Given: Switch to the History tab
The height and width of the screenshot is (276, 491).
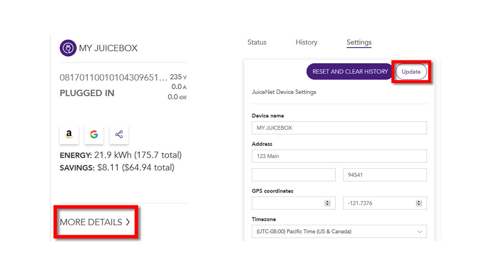Looking at the screenshot, I should (306, 42).
